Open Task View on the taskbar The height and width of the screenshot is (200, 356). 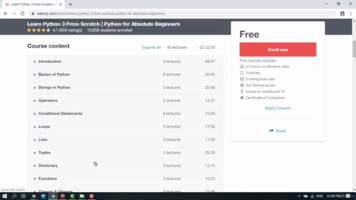pyautogui.click(x=23, y=196)
